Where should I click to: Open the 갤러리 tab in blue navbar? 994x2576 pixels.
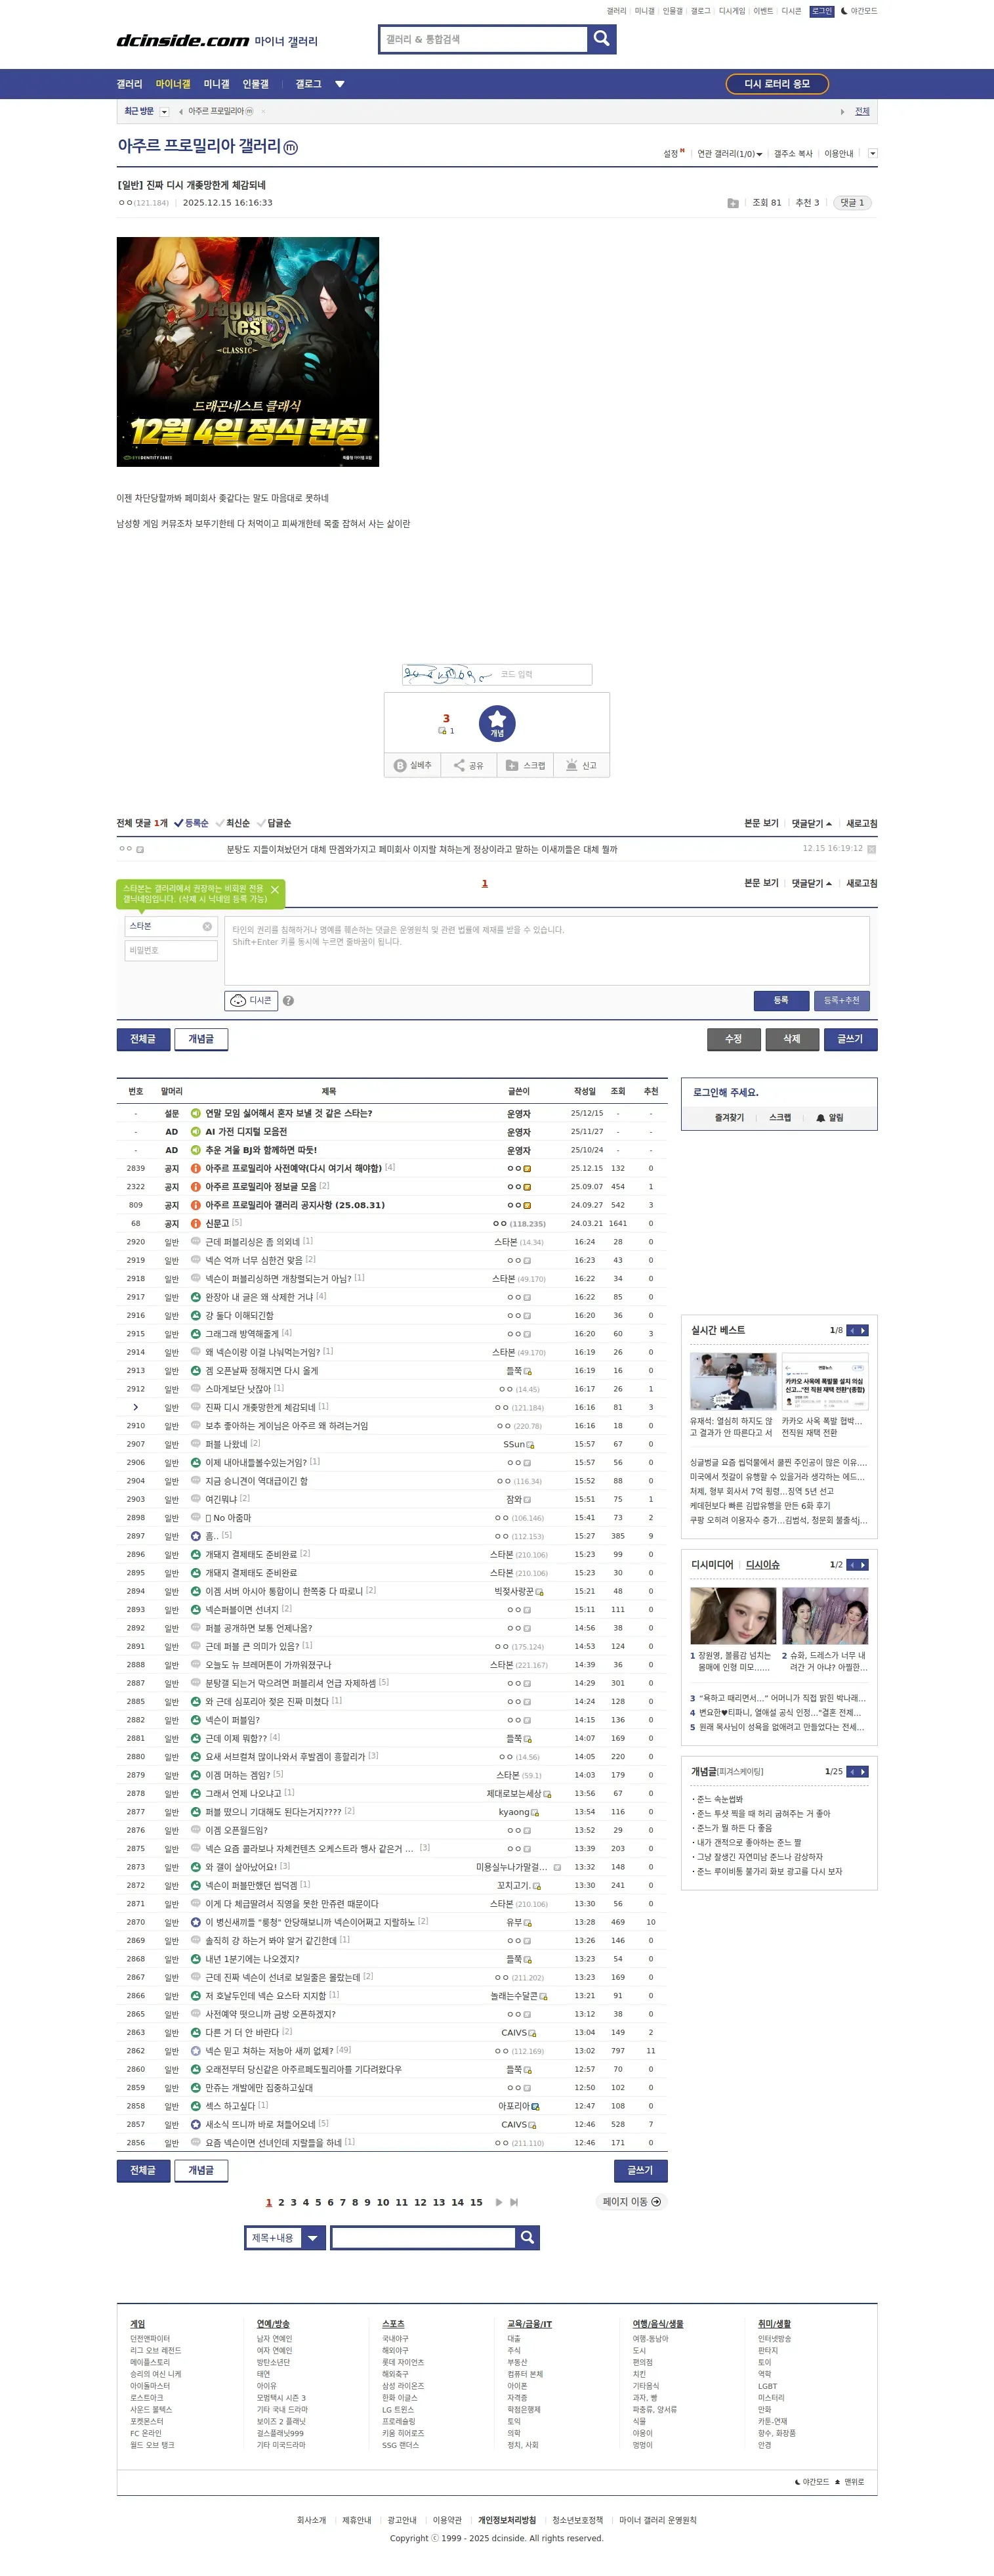(x=130, y=84)
